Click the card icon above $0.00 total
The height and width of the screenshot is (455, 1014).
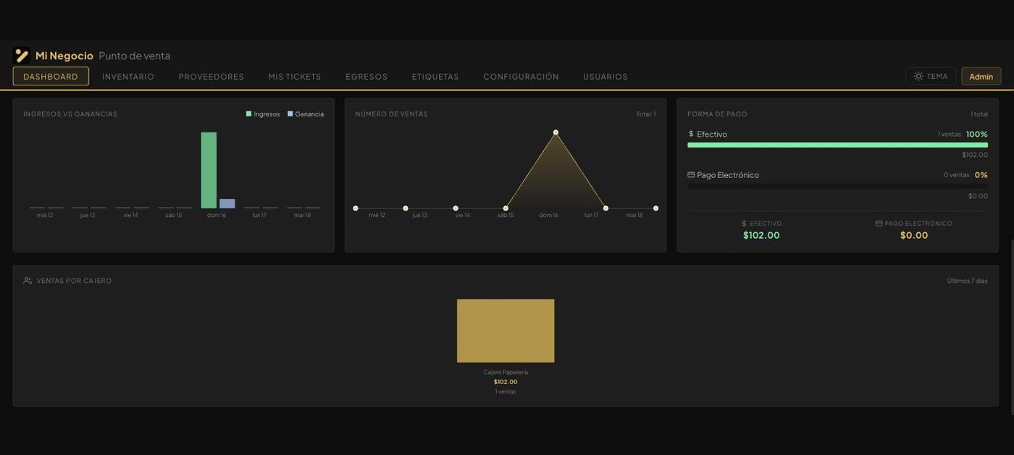pyautogui.click(x=879, y=224)
